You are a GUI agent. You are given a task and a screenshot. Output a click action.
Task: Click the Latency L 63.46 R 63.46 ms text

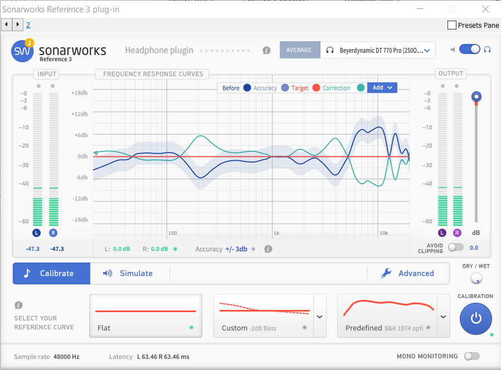click(x=163, y=357)
